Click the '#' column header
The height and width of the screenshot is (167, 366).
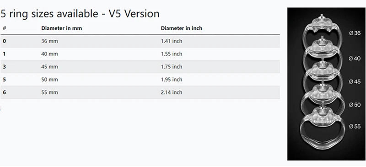pyautogui.click(x=5, y=28)
